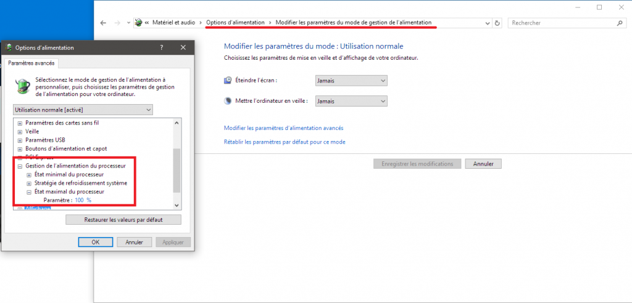Screen dimensions: 632x303
Task: Open Options d'alimentation breadcrumb
Action: tap(235, 23)
